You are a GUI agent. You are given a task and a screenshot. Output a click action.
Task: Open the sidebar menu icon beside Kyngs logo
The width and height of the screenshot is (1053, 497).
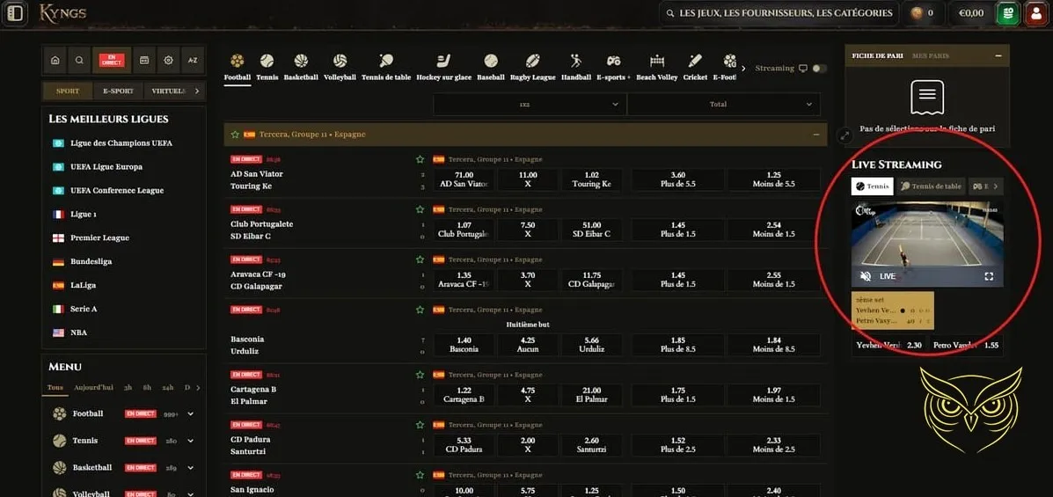click(14, 13)
